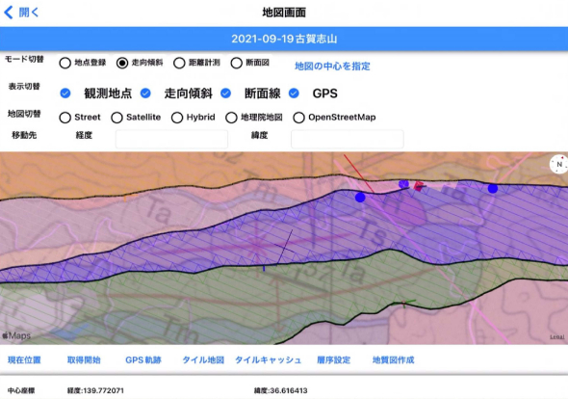
Task: Focus the 経度 input field
Action: point(171,139)
